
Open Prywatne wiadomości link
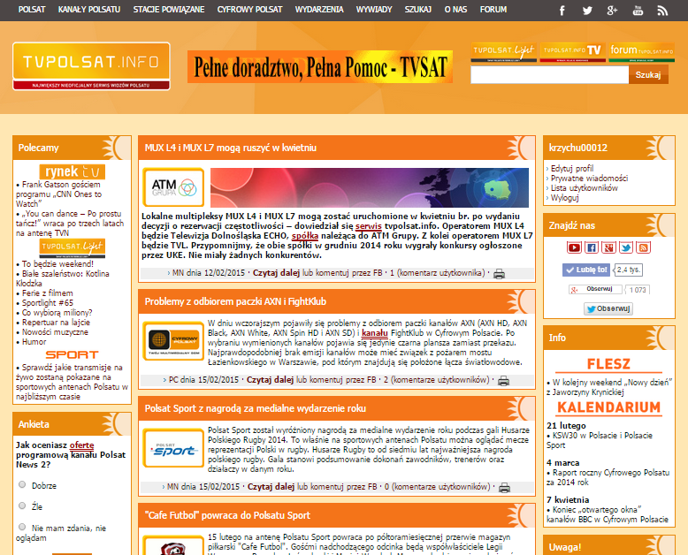coord(589,178)
